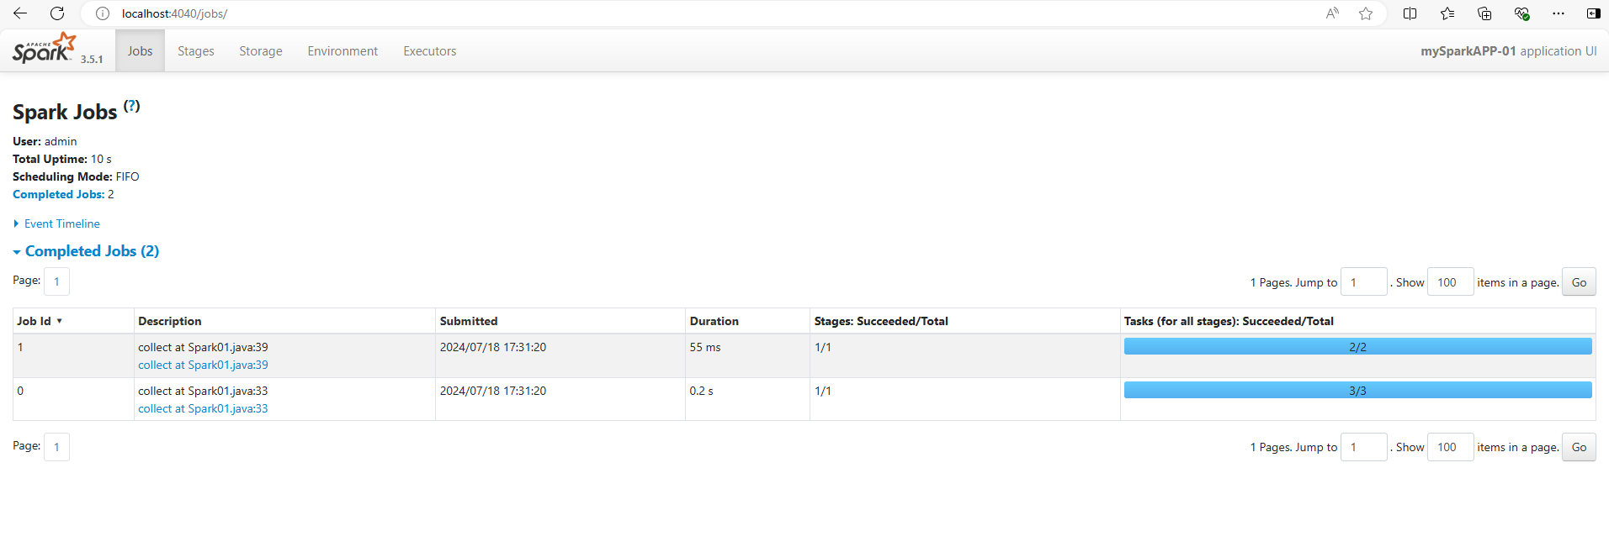1609x552 pixels.
Task: Open the Executors tab
Action: (429, 51)
